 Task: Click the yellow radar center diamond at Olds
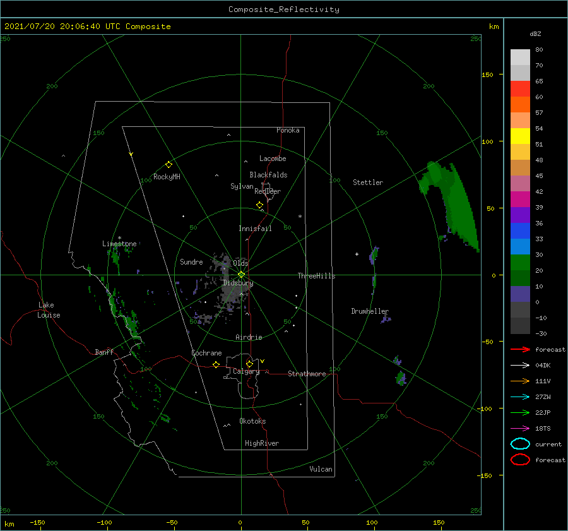[241, 275]
